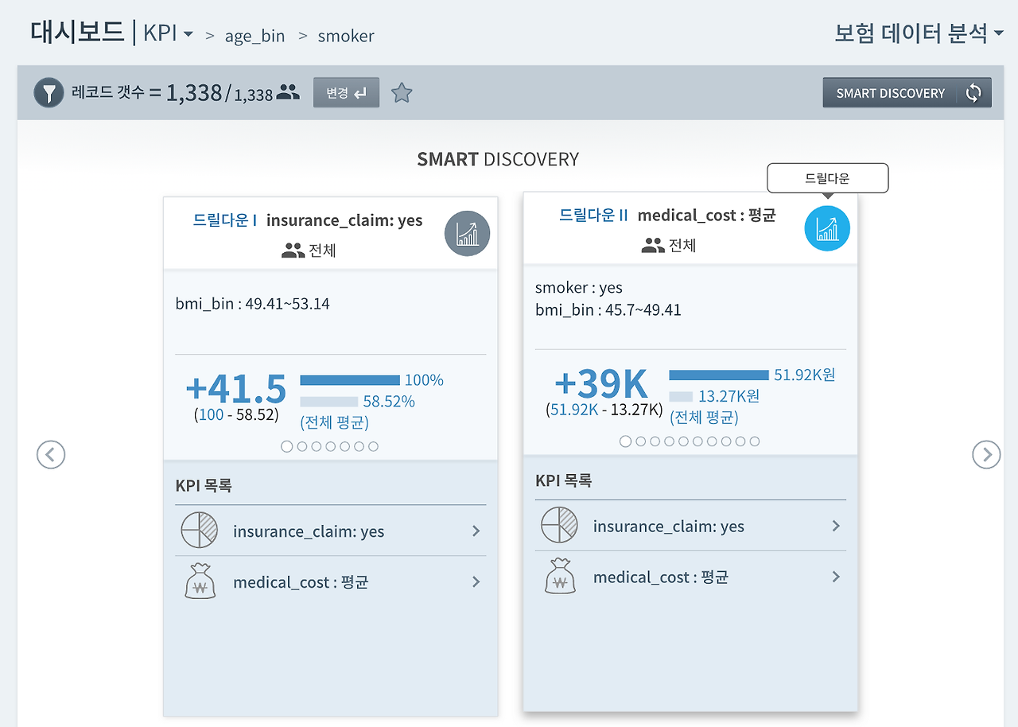Image resolution: width=1018 pixels, height=727 pixels.
Task: Click the 51.92K원 label
Action: (x=804, y=375)
